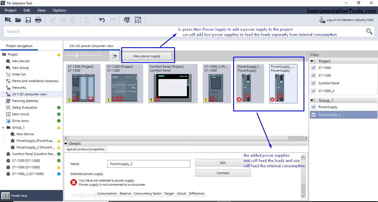378x202 pixels.
Task: Select New Group in project tree
Action: coord(20,68)
